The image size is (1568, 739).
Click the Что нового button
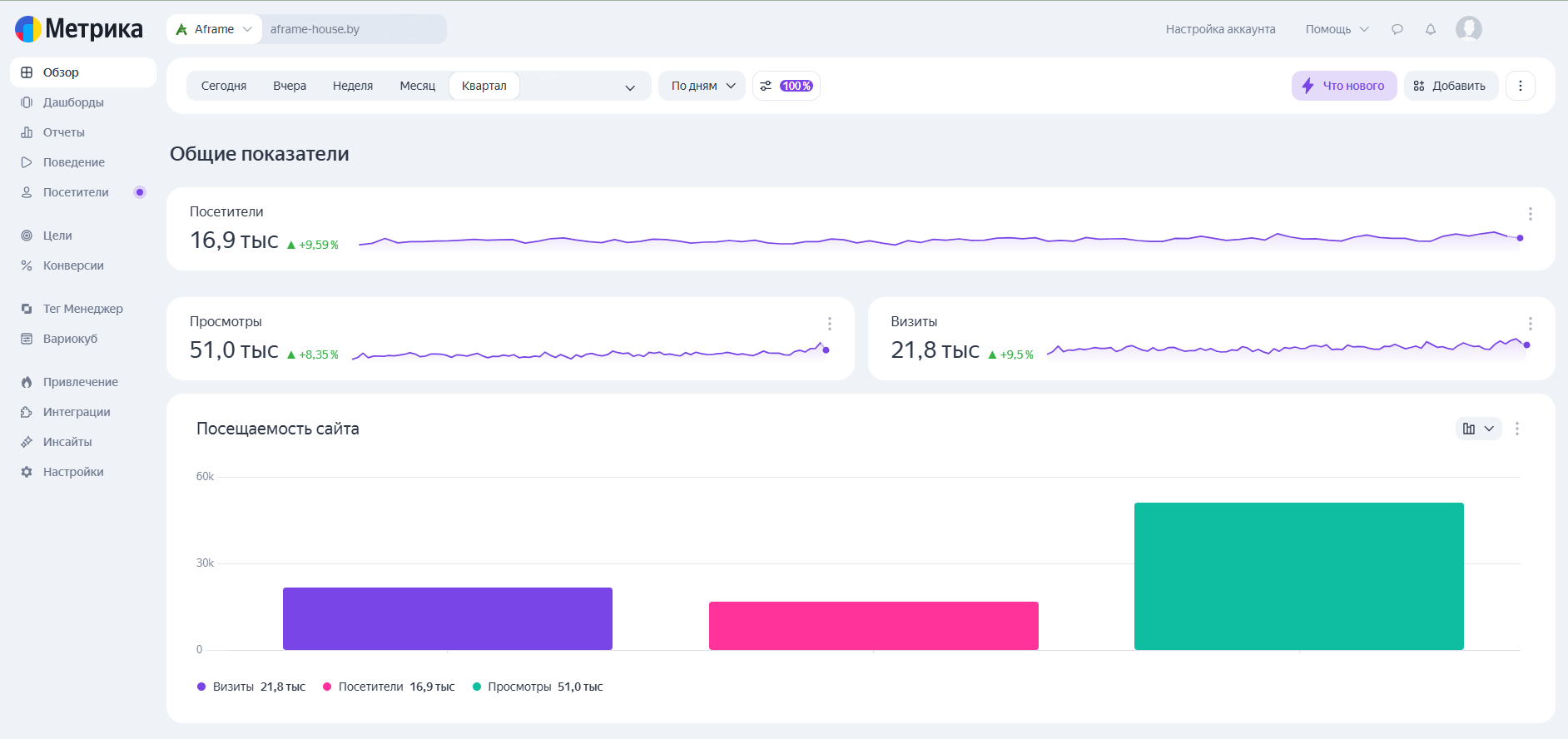click(x=1343, y=86)
